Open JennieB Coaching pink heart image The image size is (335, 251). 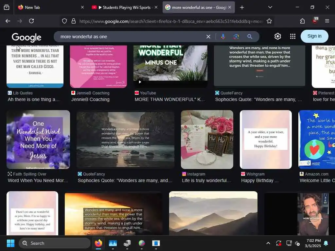click(x=98, y=66)
